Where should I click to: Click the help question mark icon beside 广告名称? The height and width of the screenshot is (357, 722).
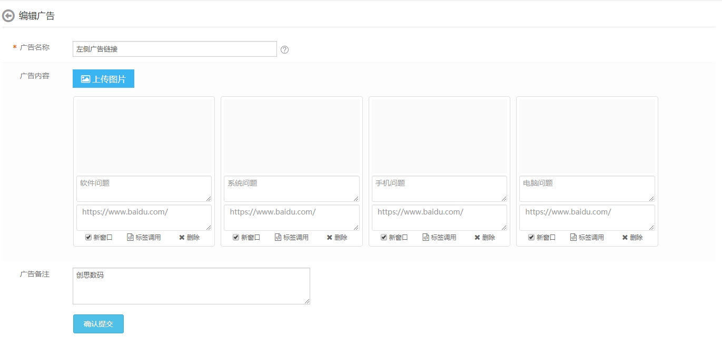point(285,49)
